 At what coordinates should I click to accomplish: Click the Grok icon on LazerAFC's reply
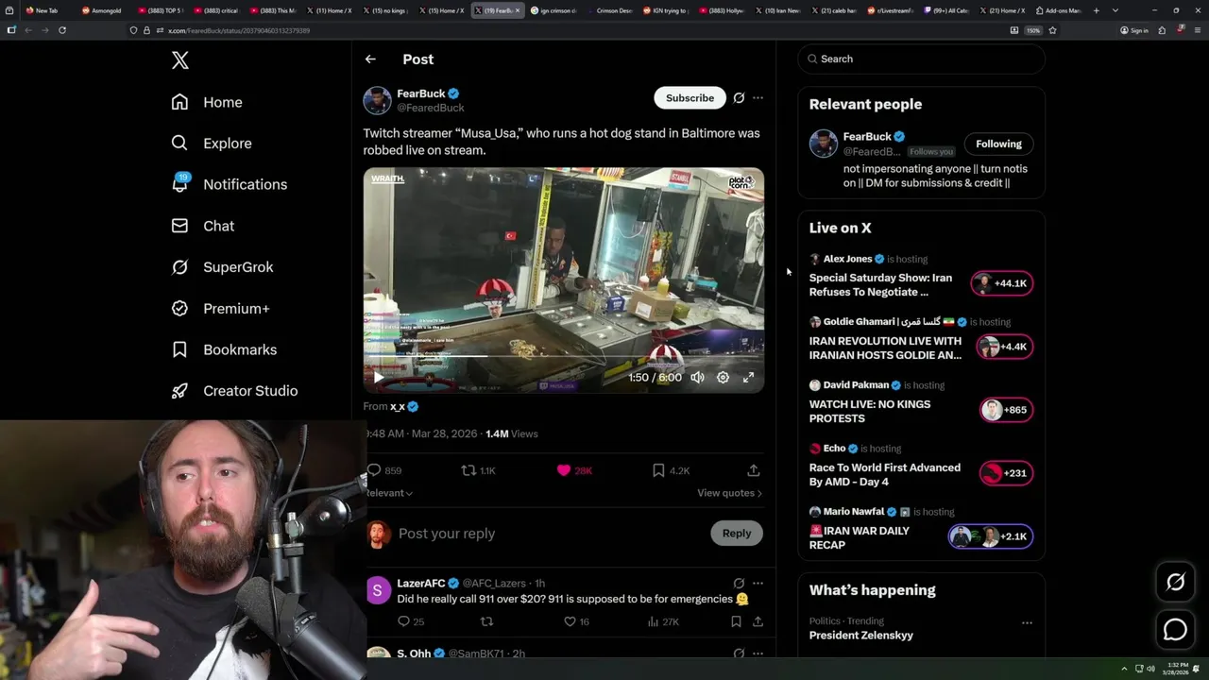pyautogui.click(x=739, y=584)
